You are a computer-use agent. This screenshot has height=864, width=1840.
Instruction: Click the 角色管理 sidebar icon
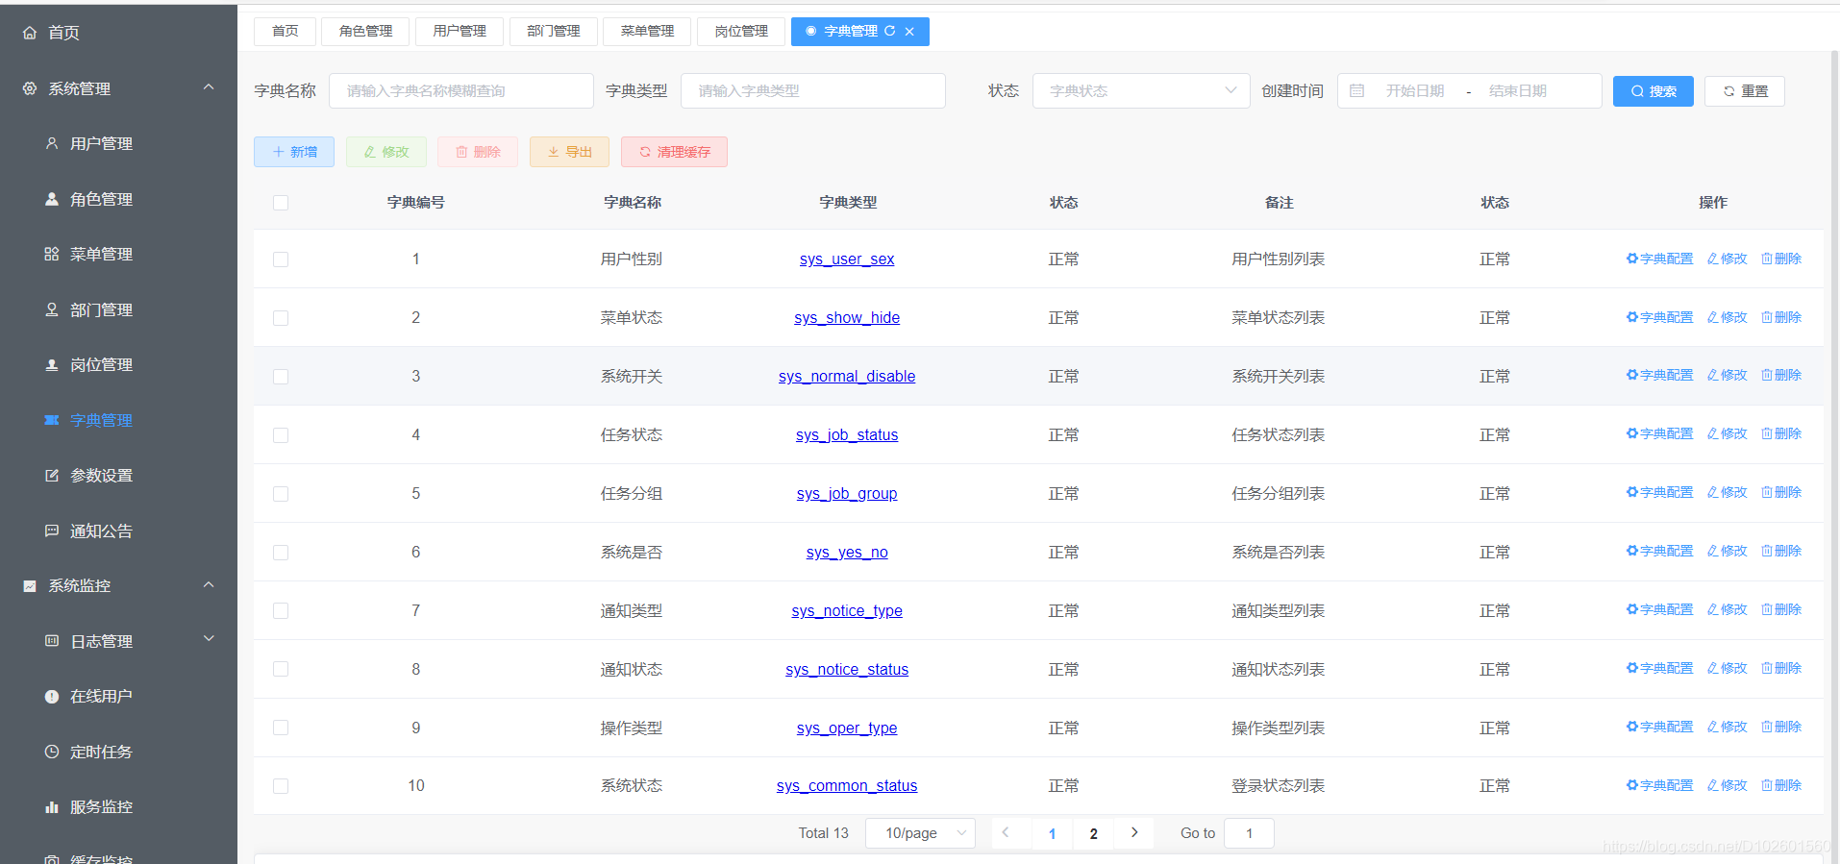click(52, 199)
